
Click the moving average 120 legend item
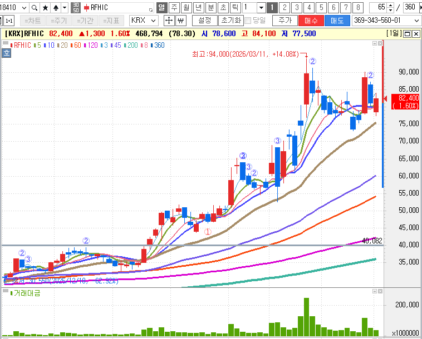[91, 46]
